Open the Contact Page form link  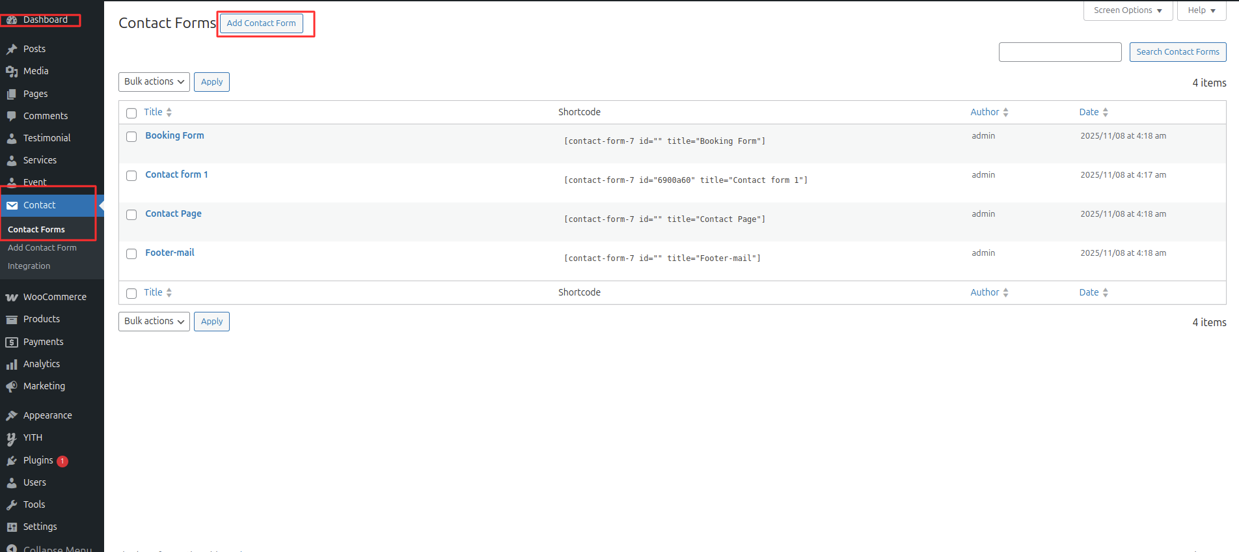click(173, 214)
